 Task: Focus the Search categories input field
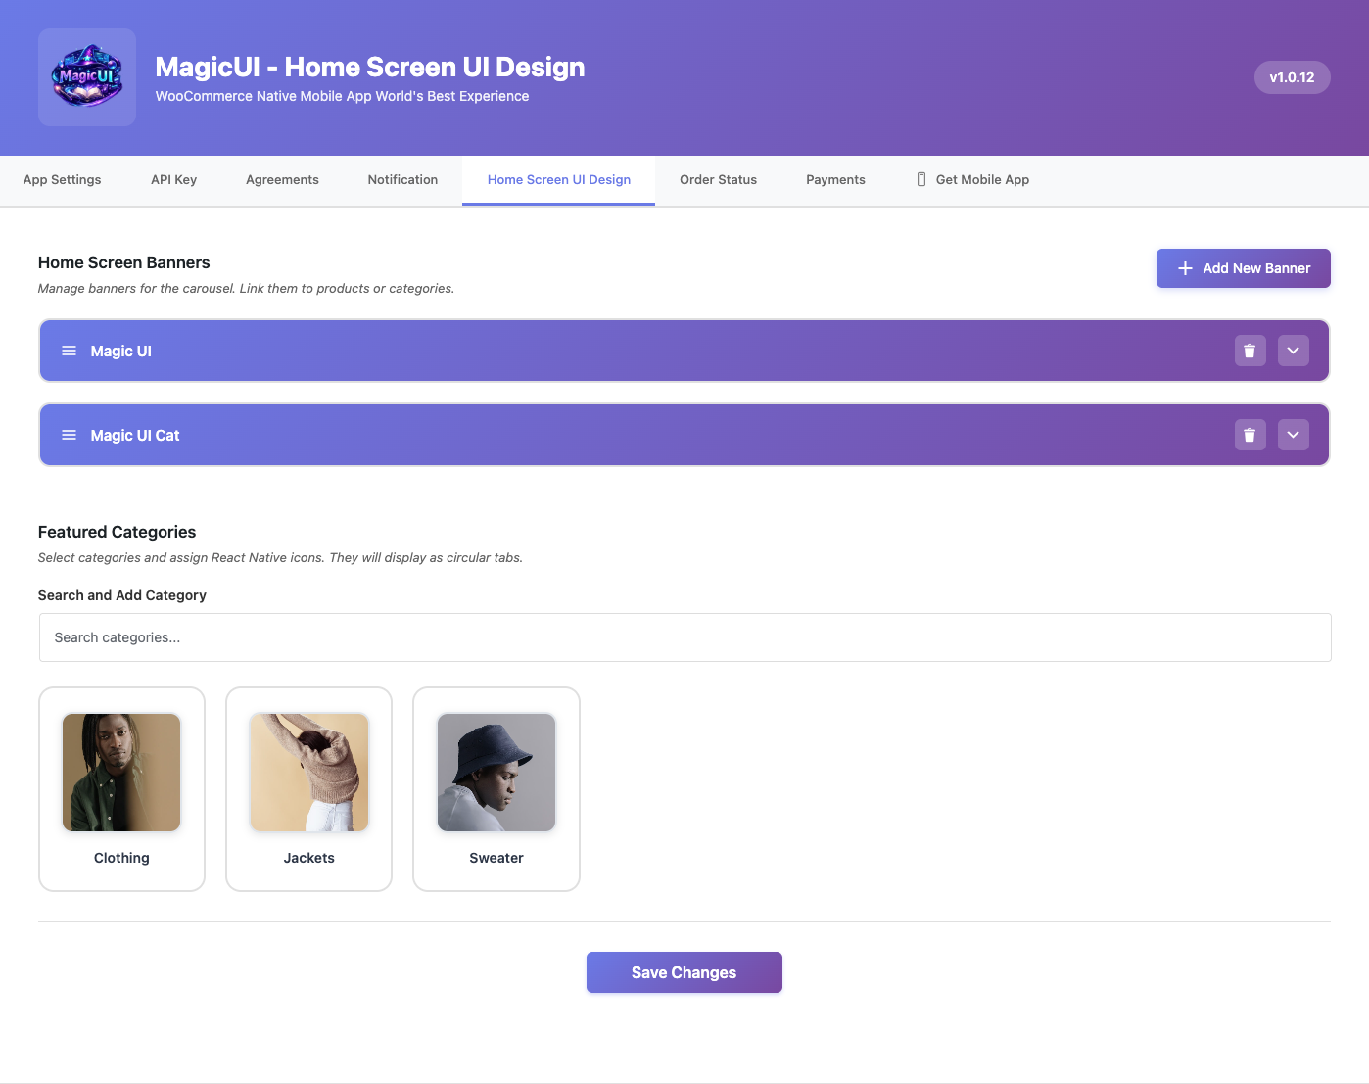[x=684, y=637]
